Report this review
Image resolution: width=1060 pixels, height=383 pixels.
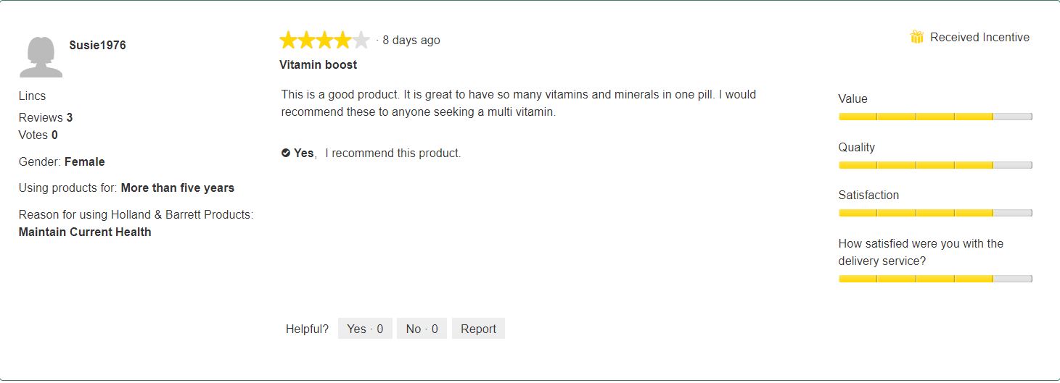478,329
